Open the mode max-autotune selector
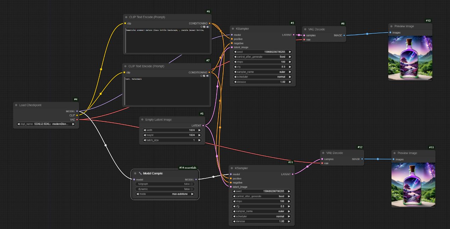This screenshot has height=229, width=450. pyautogui.click(x=165, y=194)
